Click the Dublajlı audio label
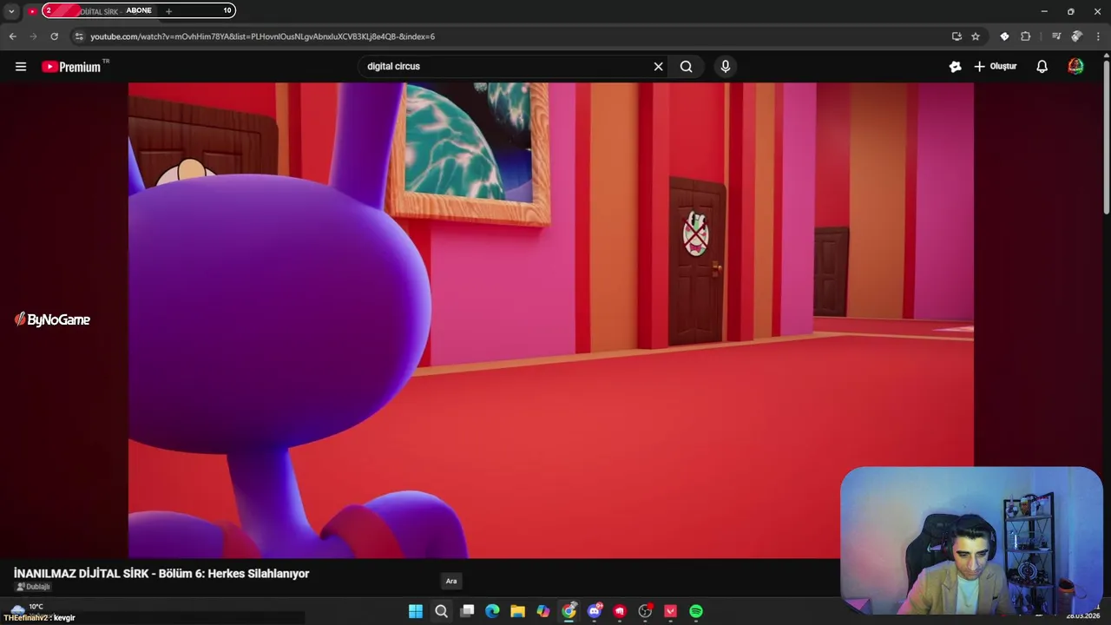1111x625 pixels. (x=33, y=588)
